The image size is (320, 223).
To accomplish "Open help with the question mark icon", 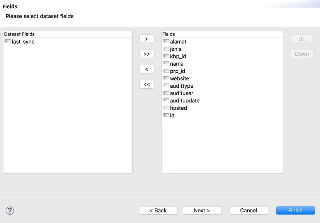I will point(10,211).
